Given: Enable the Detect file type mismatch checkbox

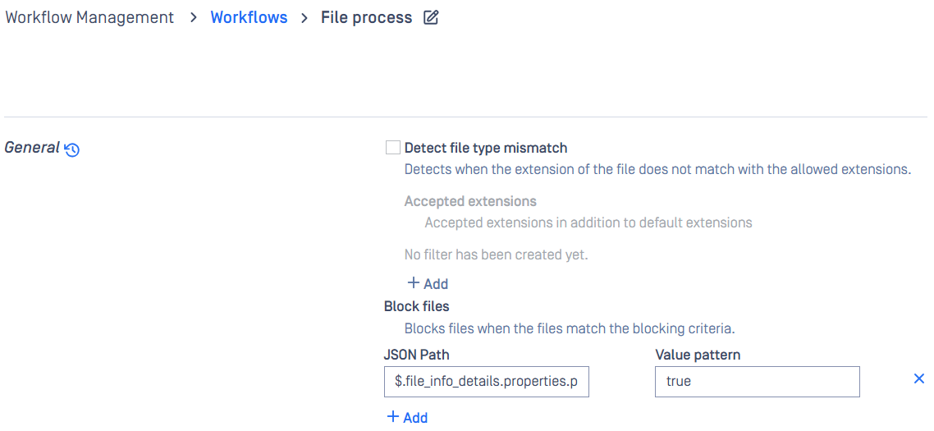Looking at the screenshot, I should coord(392,148).
